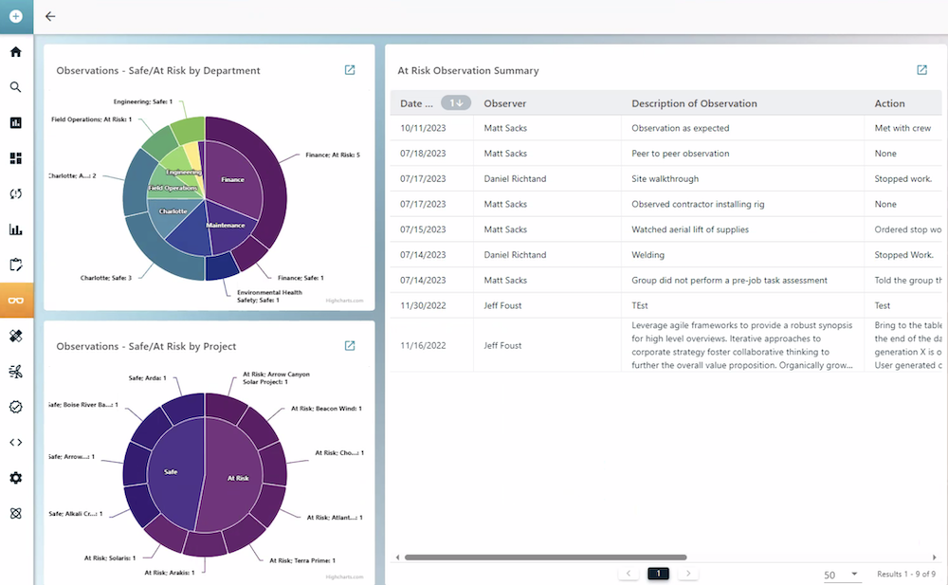This screenshot has width=948, height=585.
Task: Open the dashboard tiles grid icon
Action: coord(16,158)
